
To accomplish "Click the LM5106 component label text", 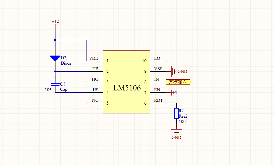I will [x=127, y=88].
